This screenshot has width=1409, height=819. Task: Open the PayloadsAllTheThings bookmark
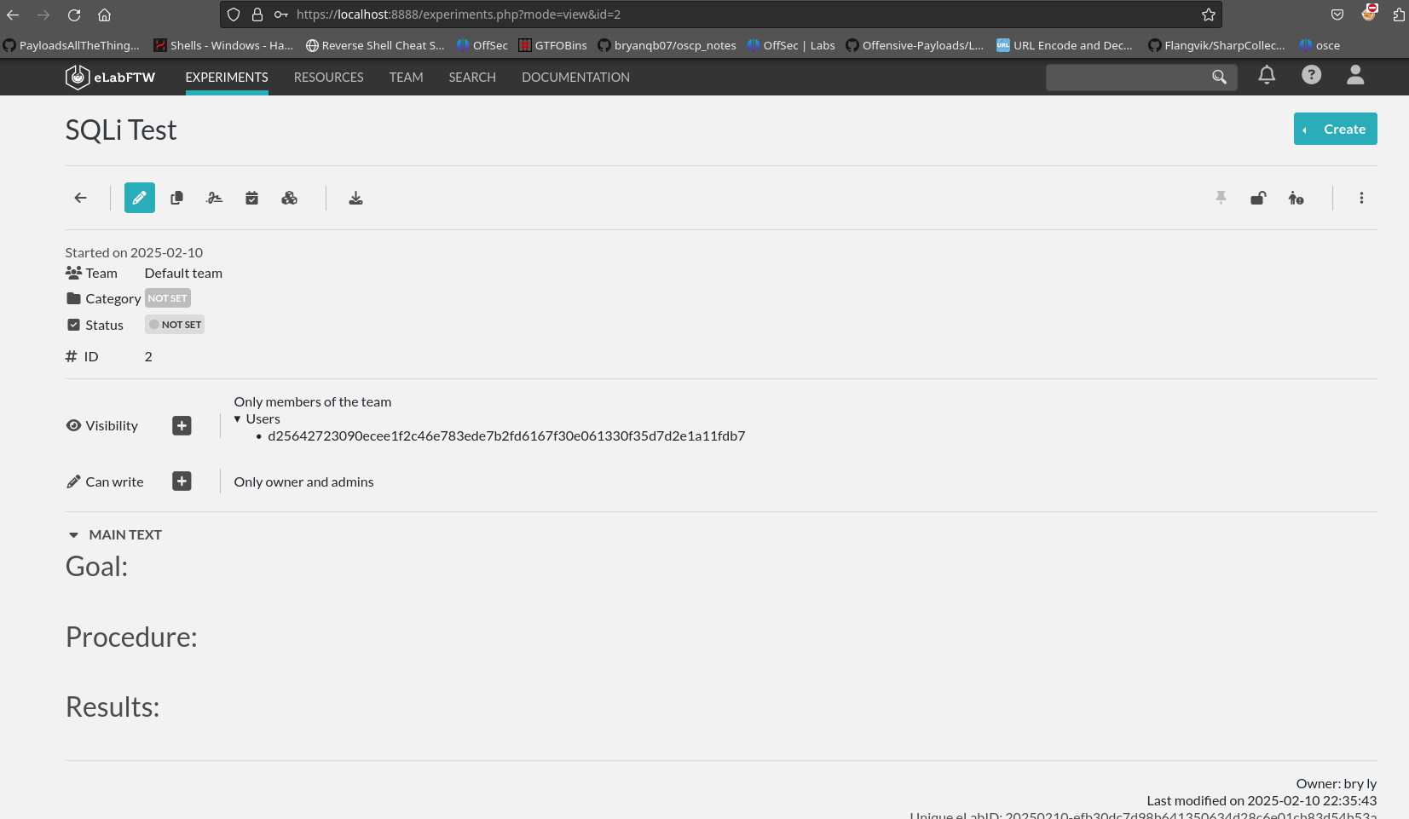click(x=72, y=45)
